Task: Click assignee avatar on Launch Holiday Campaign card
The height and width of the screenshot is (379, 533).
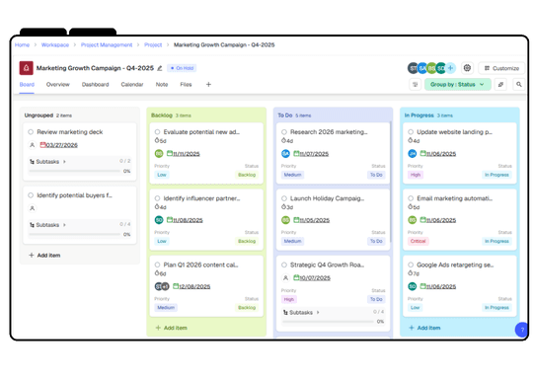Action: (x=285, y=220)
